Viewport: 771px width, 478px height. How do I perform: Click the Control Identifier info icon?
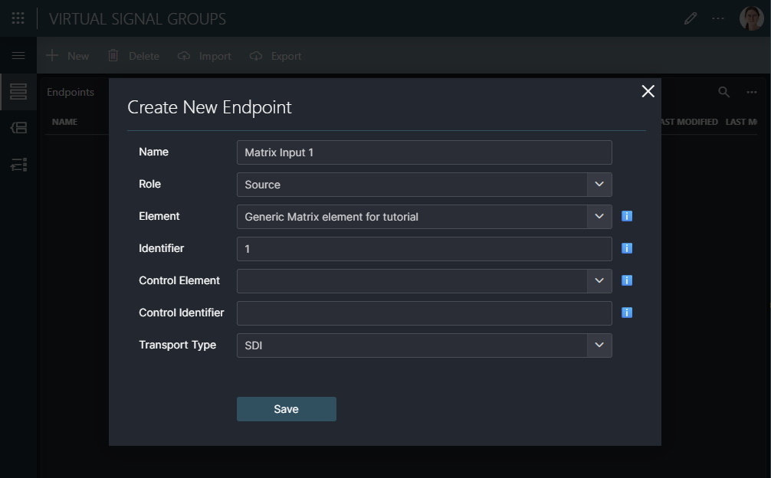click(626, 313)
